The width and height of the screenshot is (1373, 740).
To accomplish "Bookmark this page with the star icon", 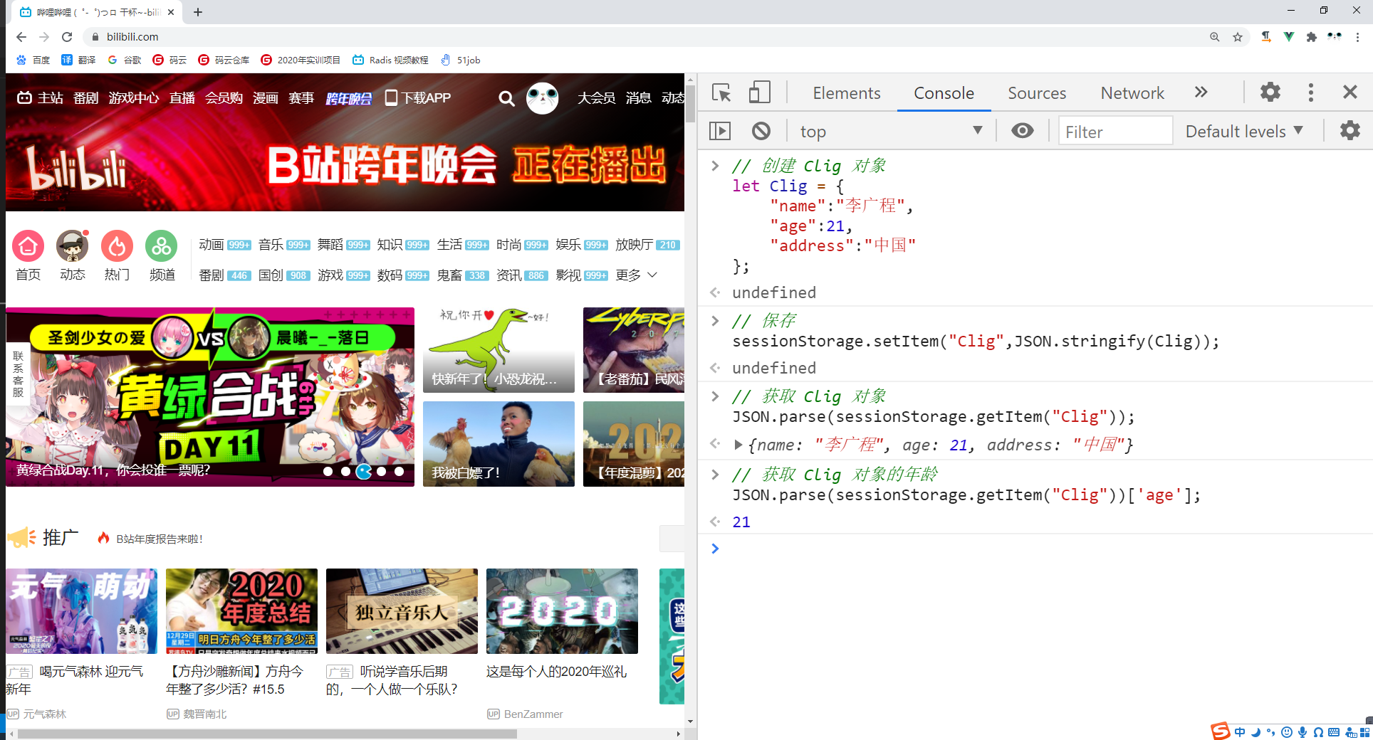I will tap(1238, 37).
